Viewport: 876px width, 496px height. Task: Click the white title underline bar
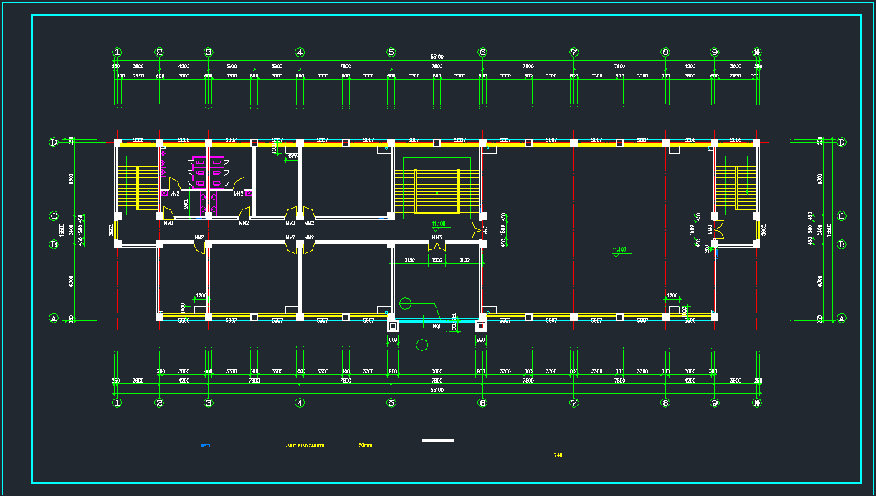pyautogui.click(x=437, y=440)
